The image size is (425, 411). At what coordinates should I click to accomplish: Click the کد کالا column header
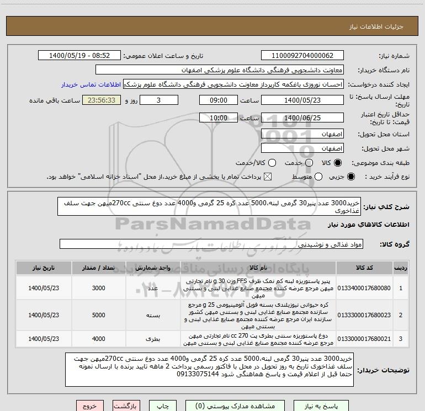click(x=364, y=268)
